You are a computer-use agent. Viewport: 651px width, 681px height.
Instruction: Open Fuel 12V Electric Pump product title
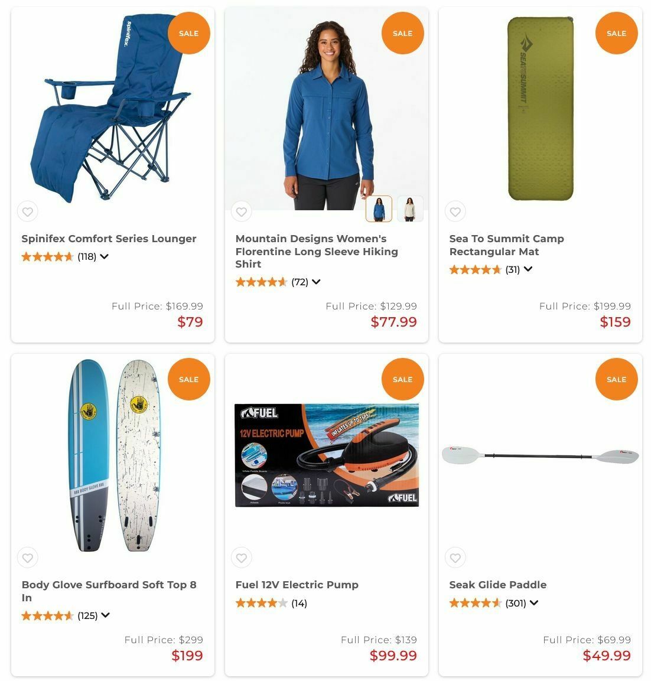297,585
